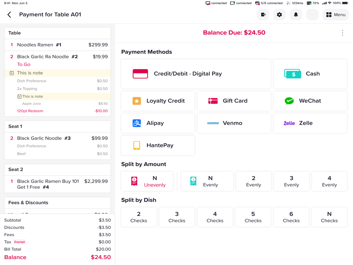353x265 pixels.
Task: Select Zelle payment method
Action: [310, 123]
